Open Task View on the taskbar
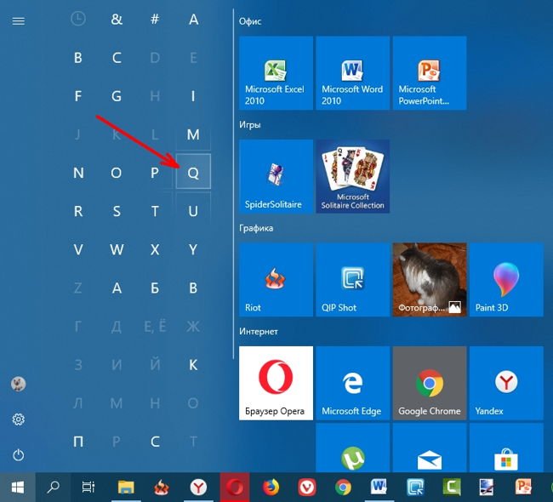Image resolution: width=553 pixels, height=502 pixels. [88, 488]
